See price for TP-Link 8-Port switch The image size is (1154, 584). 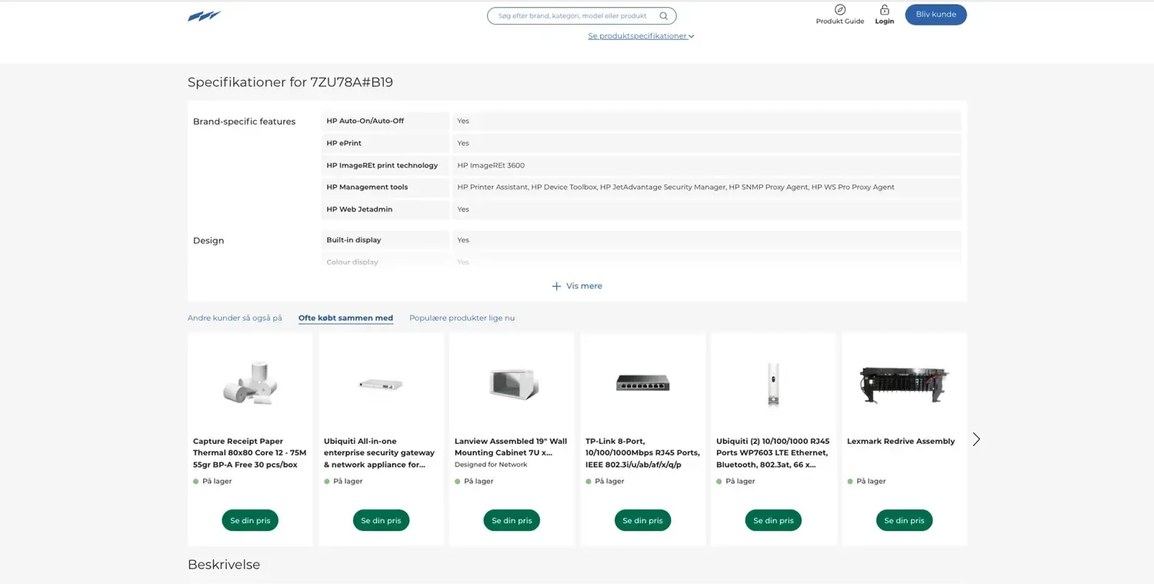point(642,521)
